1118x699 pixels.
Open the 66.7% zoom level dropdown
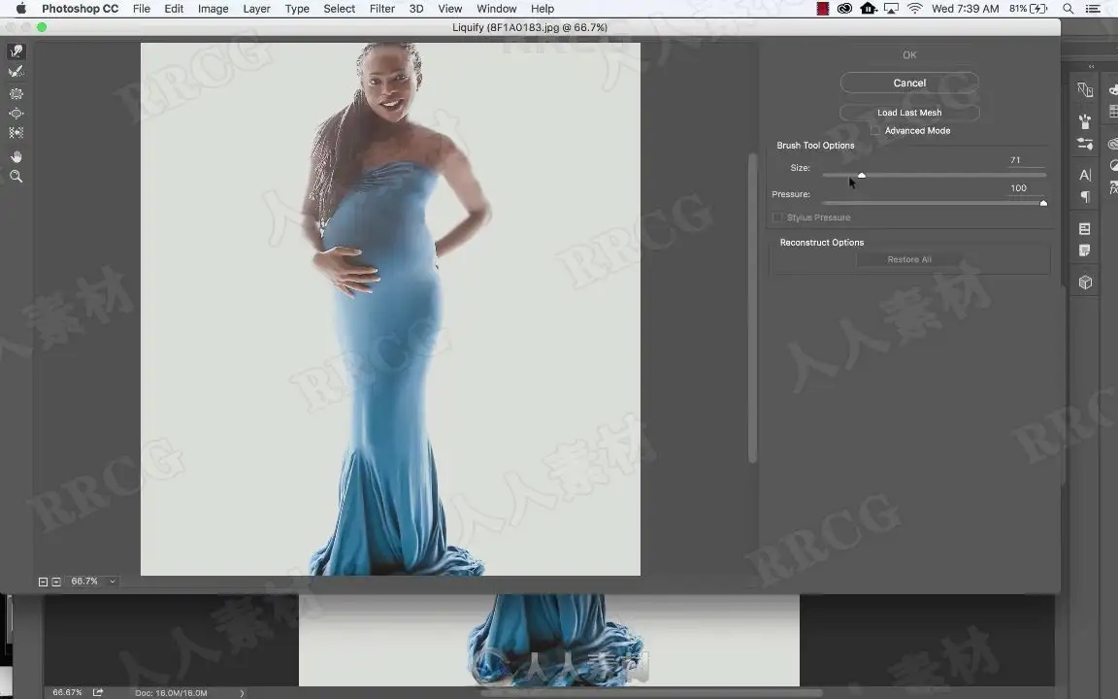pos(112,582)
